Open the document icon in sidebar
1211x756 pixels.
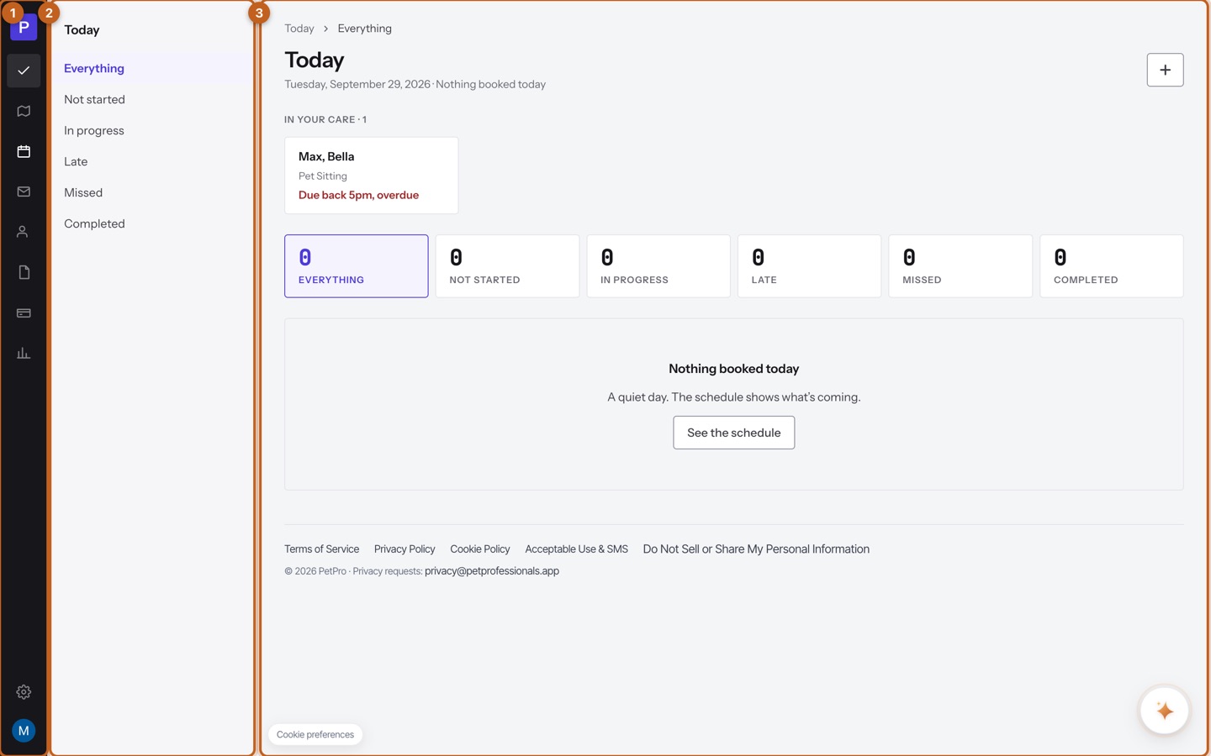tap(24, 272)
